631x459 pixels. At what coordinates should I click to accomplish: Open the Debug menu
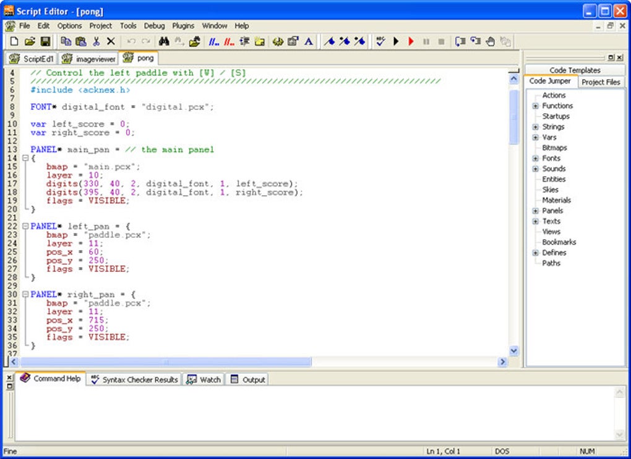154,25
